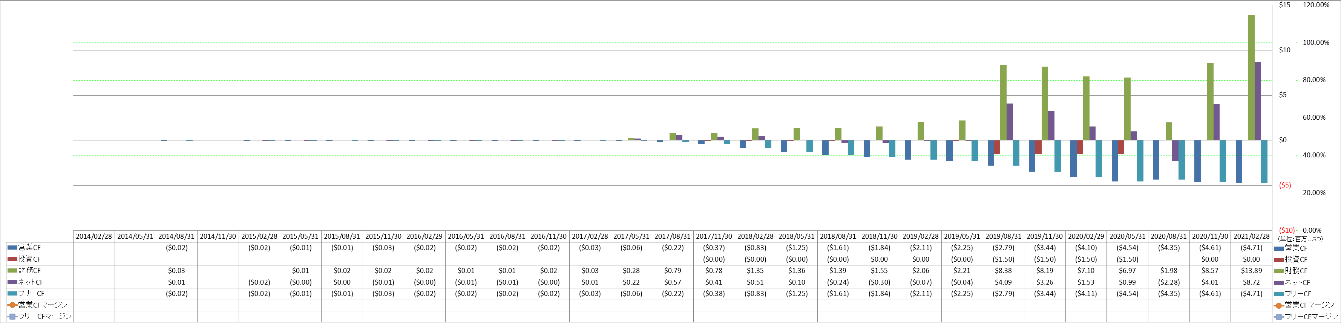
Task: Click the 80.00% axis label
Action: coord(1314,79)
